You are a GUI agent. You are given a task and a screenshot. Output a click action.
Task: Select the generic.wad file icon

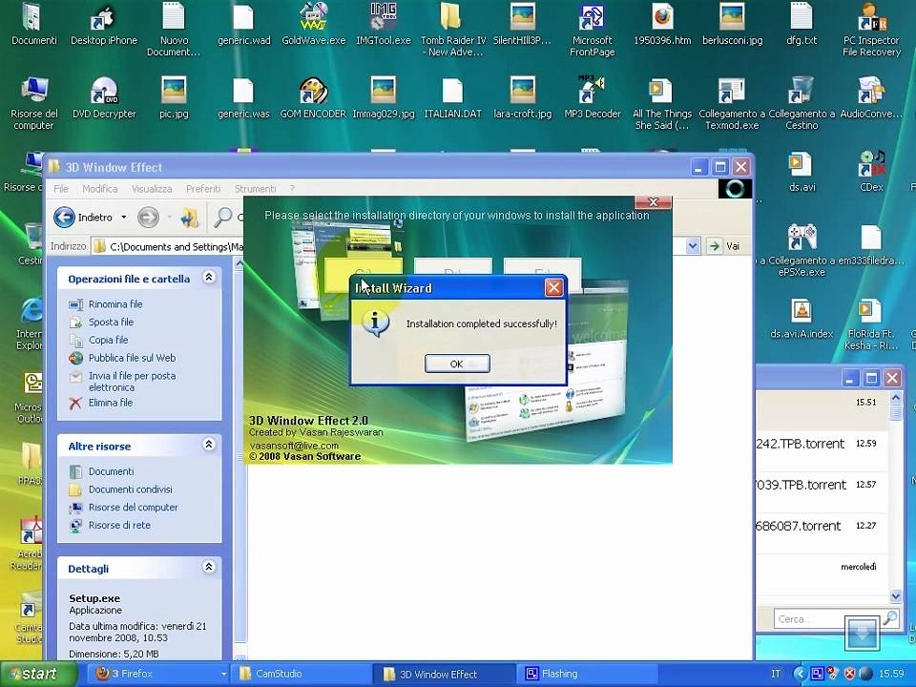243,25
